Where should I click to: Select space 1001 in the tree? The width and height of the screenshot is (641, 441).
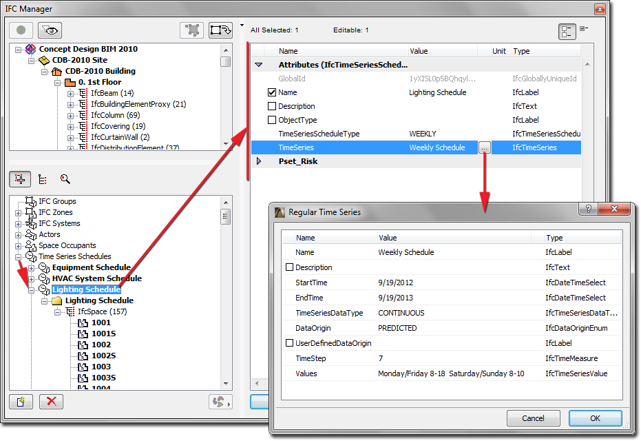pos(101,322)
